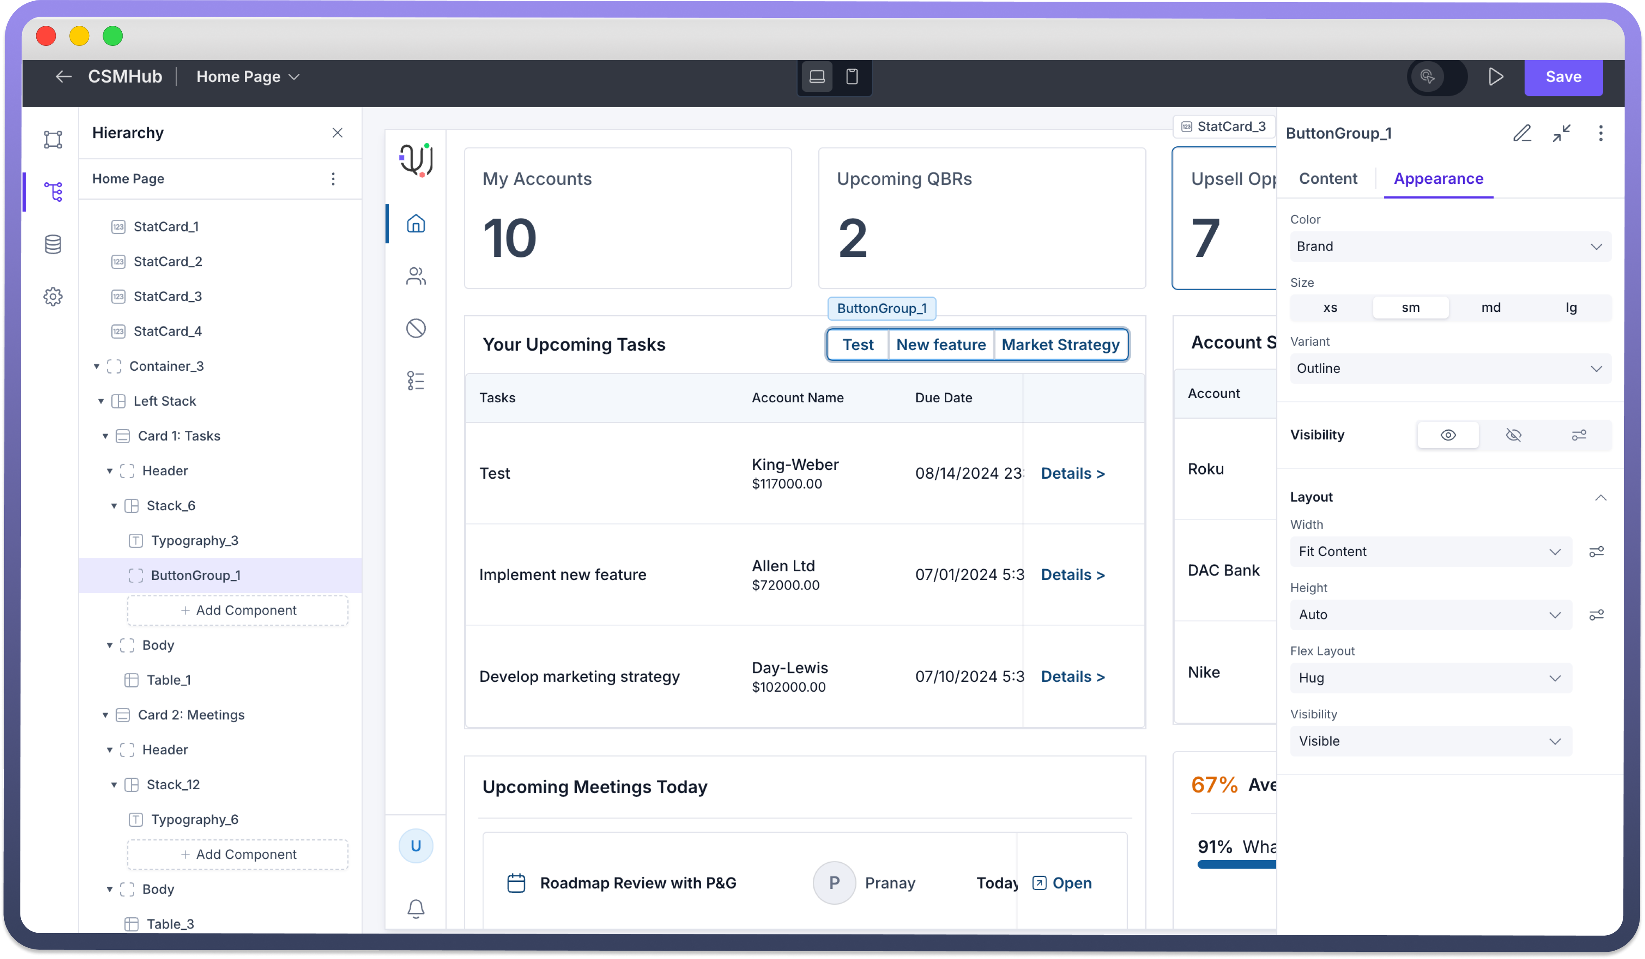The height and width of the screenshot is (959, 1645).
Task: Switch to mobile device preview
Action: [x=851, y=77]
